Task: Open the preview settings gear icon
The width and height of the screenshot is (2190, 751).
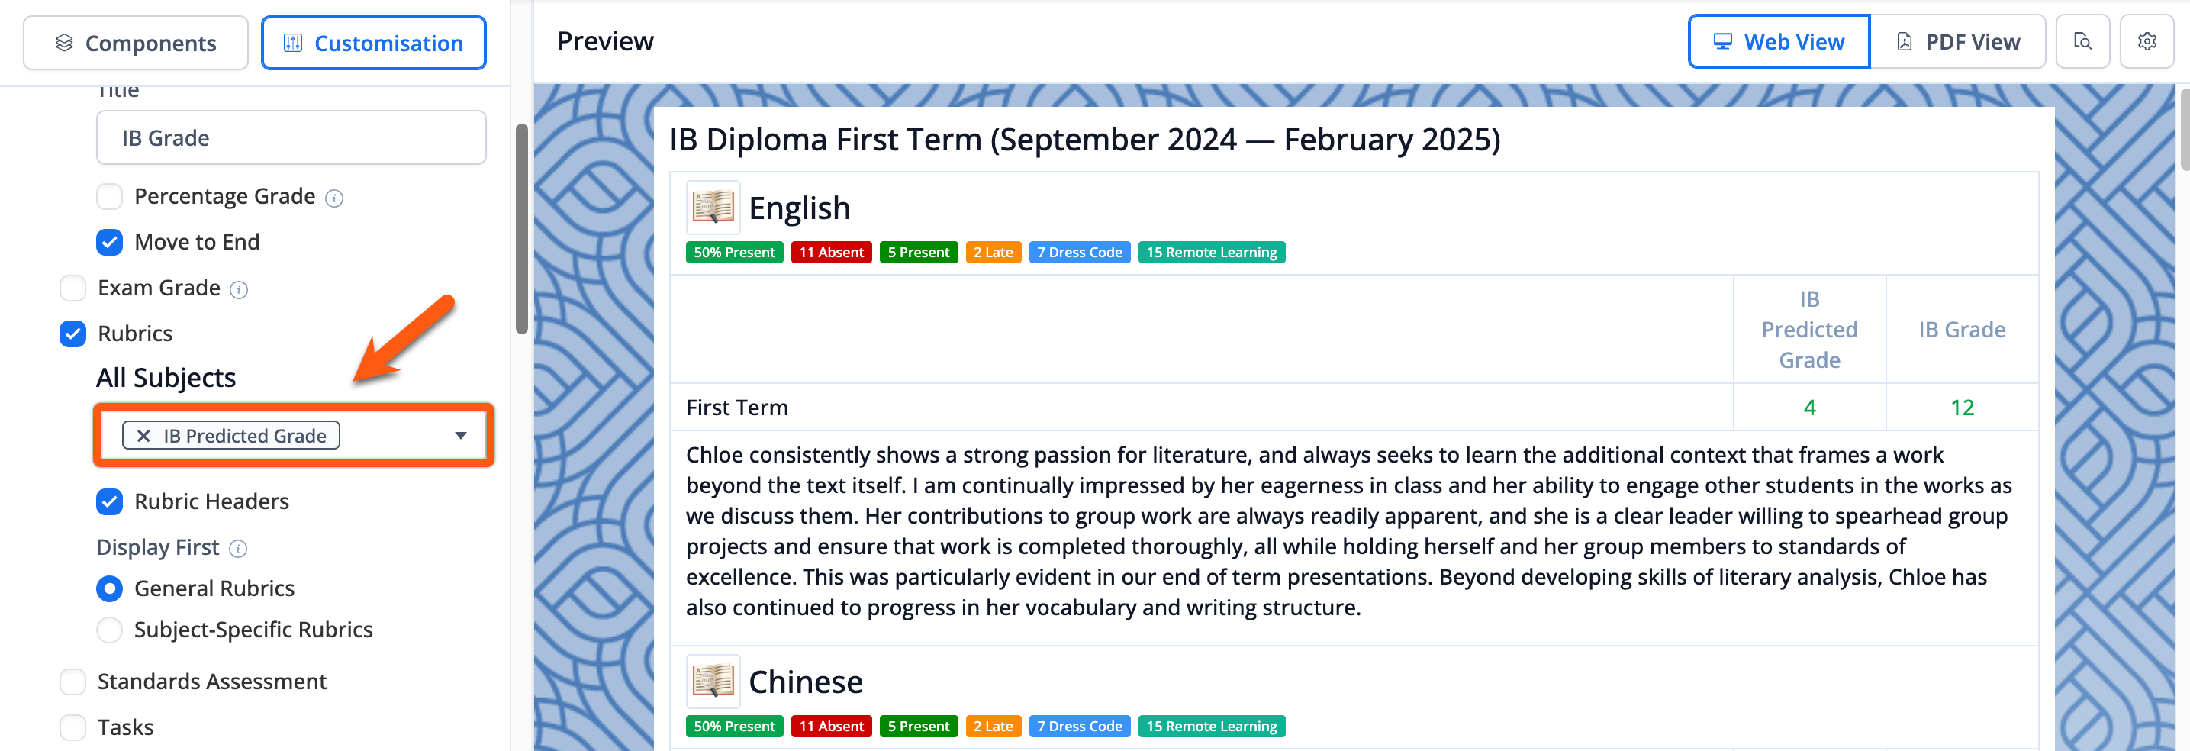Action: click(2146, 42)
